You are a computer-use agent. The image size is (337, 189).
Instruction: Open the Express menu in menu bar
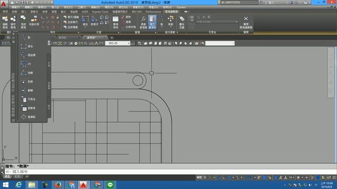point(181,7)
